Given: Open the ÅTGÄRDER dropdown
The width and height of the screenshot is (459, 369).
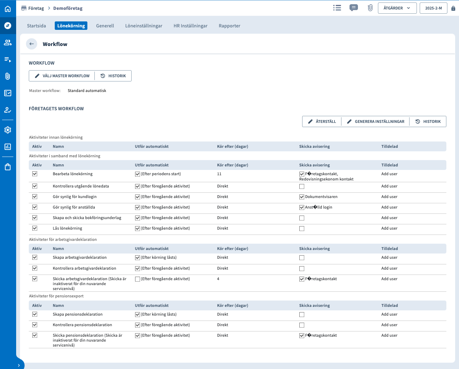Looking at the screenshot, I should [397, 8].
